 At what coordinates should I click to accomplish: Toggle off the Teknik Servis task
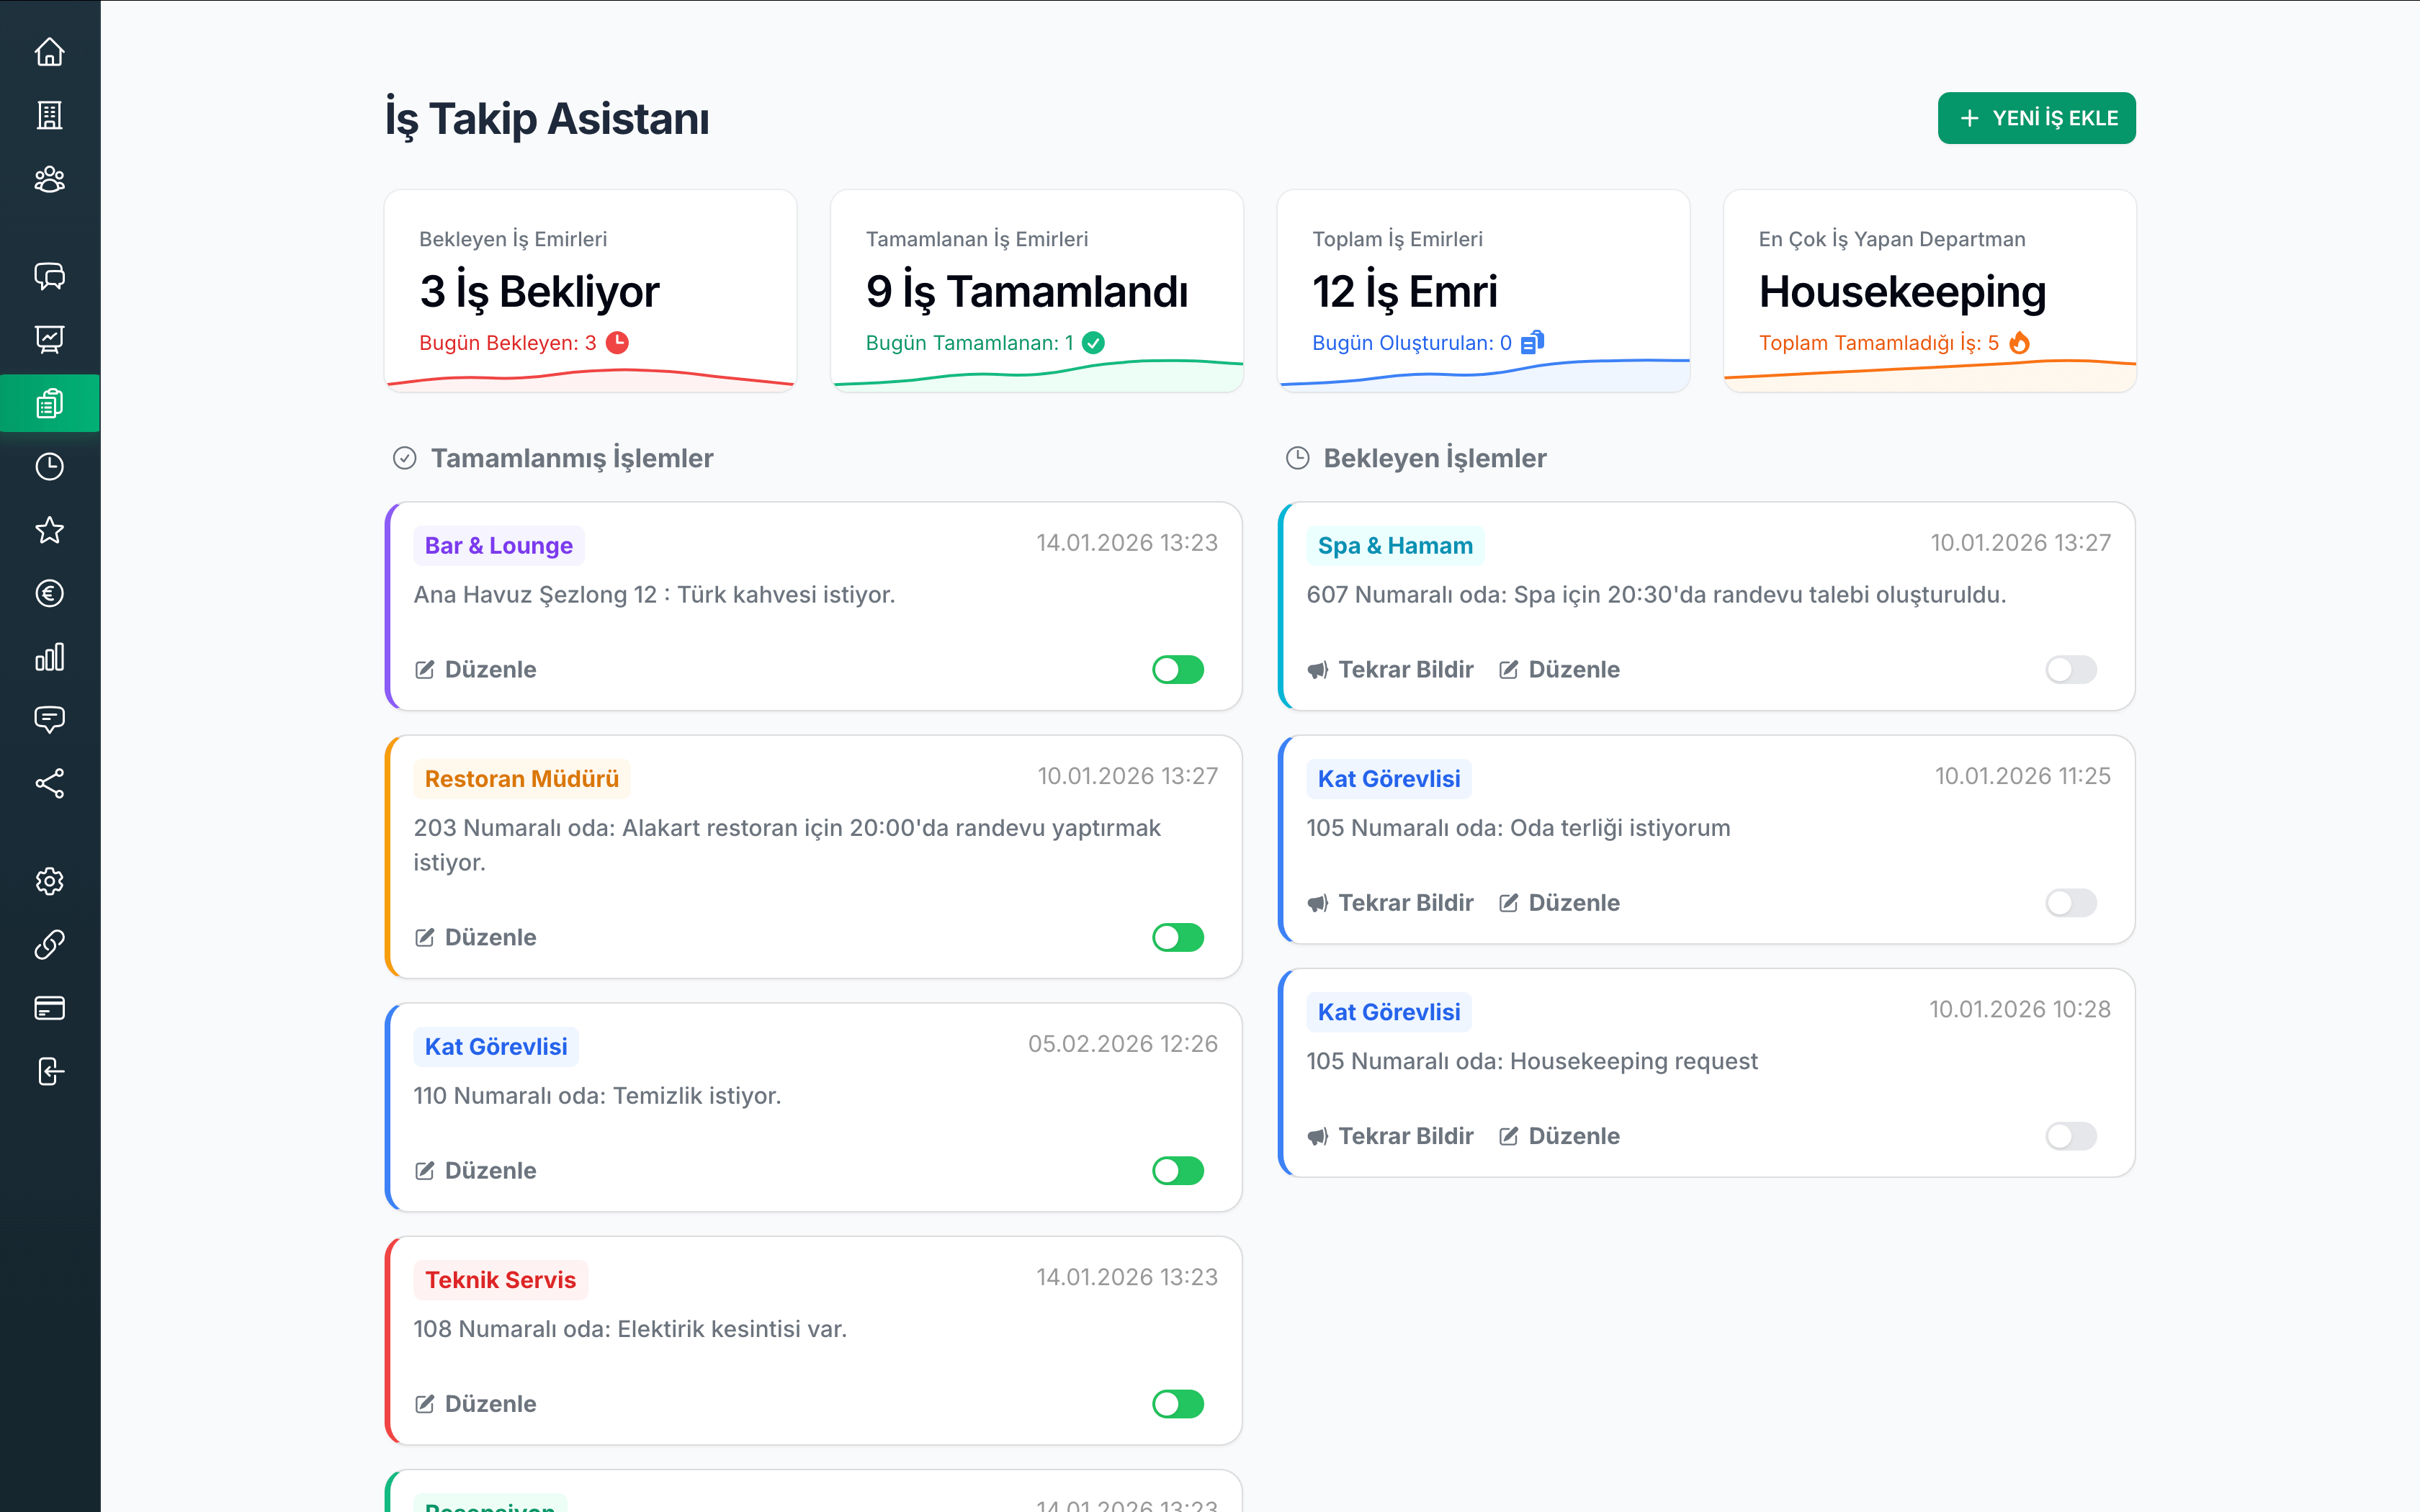pos(1177,1403)
